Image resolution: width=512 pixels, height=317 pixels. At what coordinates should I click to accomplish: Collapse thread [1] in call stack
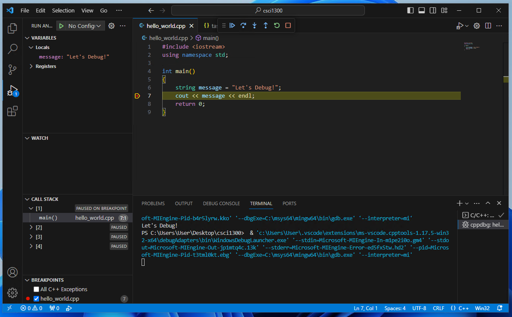(31, 208)
